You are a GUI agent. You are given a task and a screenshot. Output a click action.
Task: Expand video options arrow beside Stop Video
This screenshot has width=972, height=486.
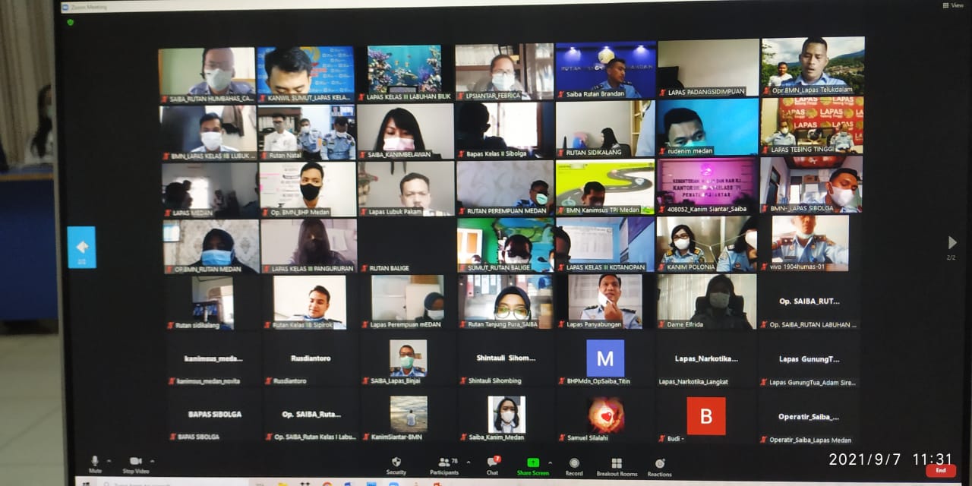152,461
